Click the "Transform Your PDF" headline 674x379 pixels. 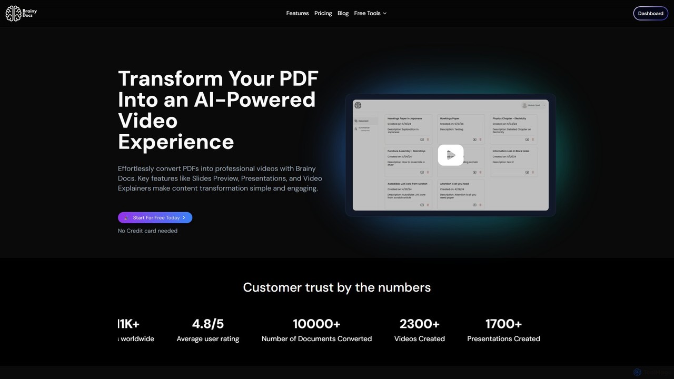(x=218, y=110)
